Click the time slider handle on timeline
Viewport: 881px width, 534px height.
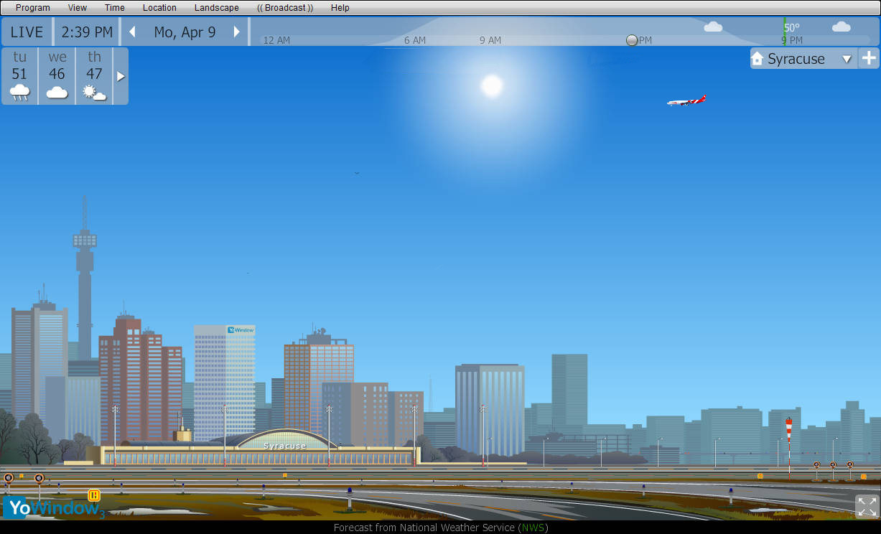[x=632, y=40]
